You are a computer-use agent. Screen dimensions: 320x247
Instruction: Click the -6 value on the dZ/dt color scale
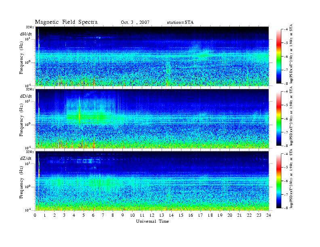point(286,181)
